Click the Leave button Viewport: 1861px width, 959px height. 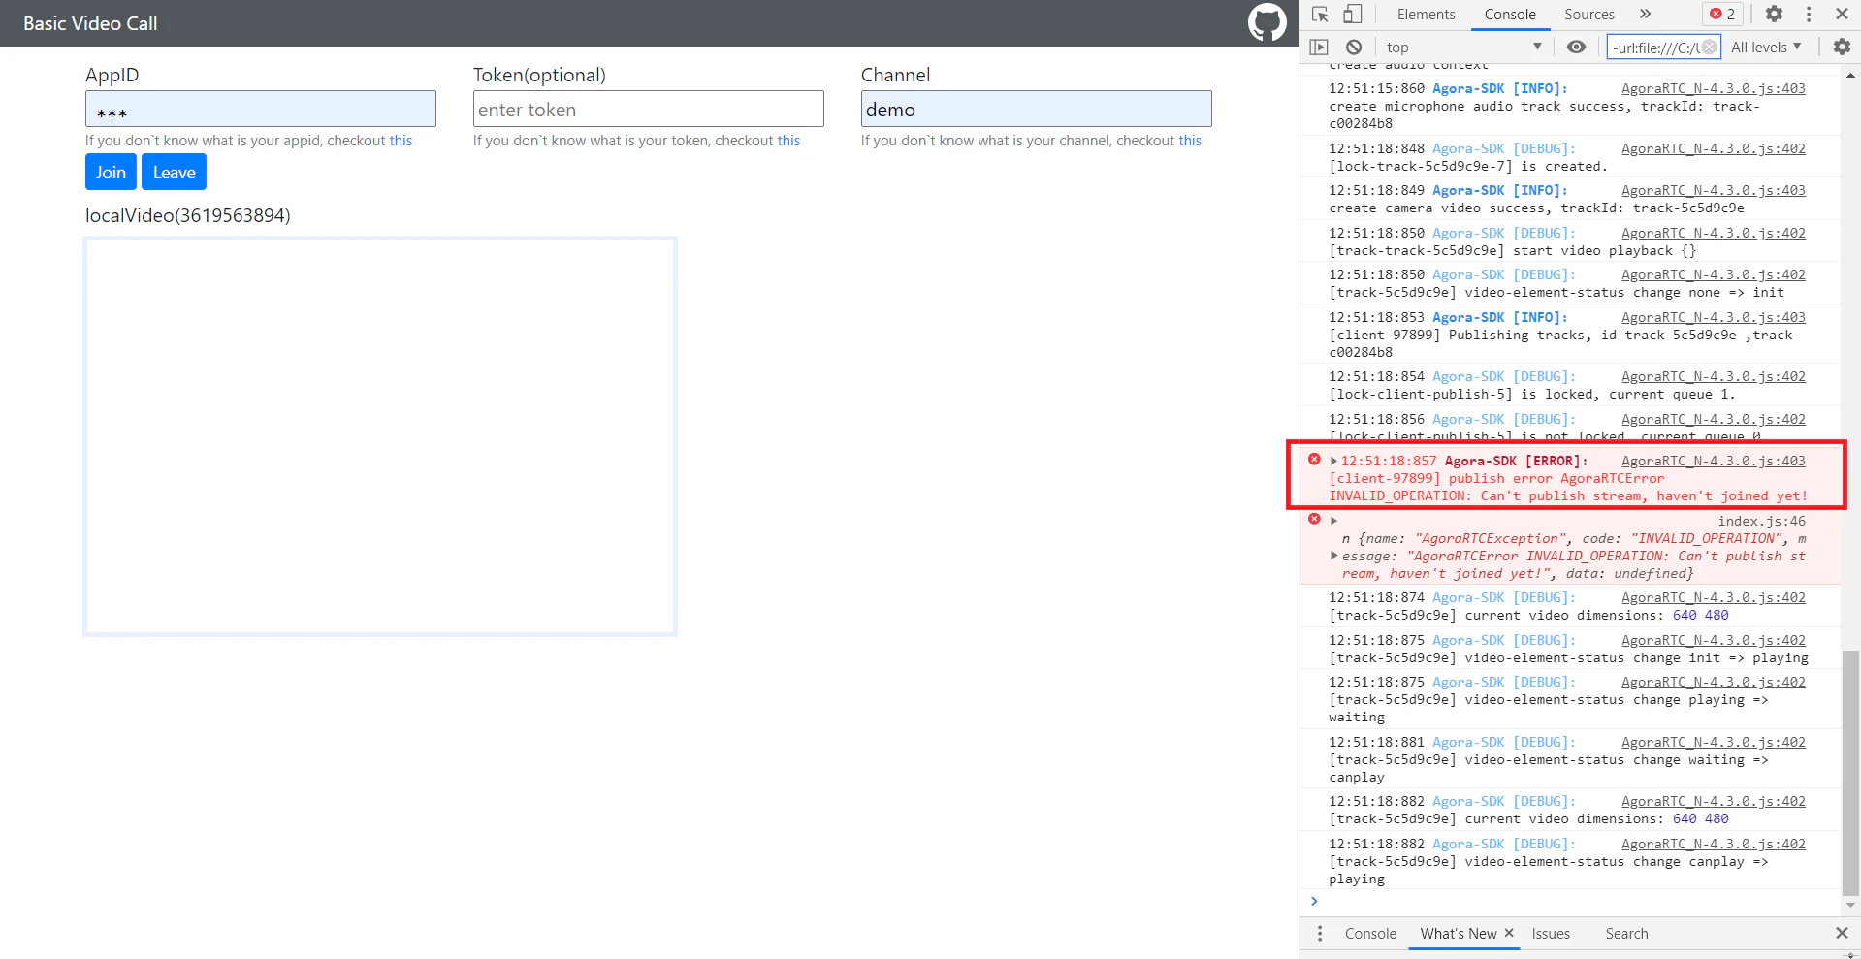174,172
